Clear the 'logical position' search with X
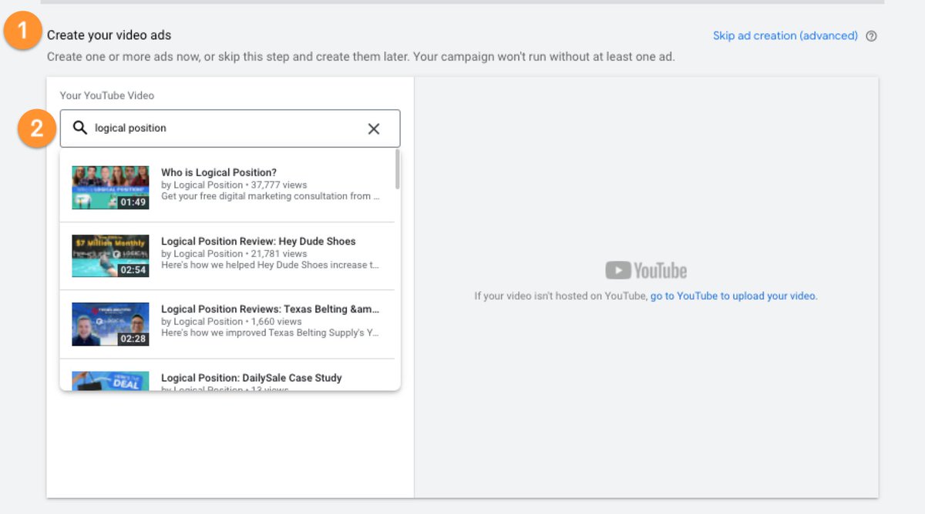Image resolution: width=925 pixels, height=514 pixels. point(374,128)
